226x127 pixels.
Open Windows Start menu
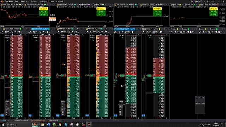[x=2, y=125]
